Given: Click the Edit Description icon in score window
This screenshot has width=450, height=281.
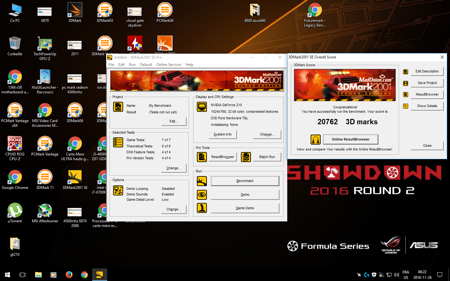Looking at the screenshot, I should coord(406,71).
